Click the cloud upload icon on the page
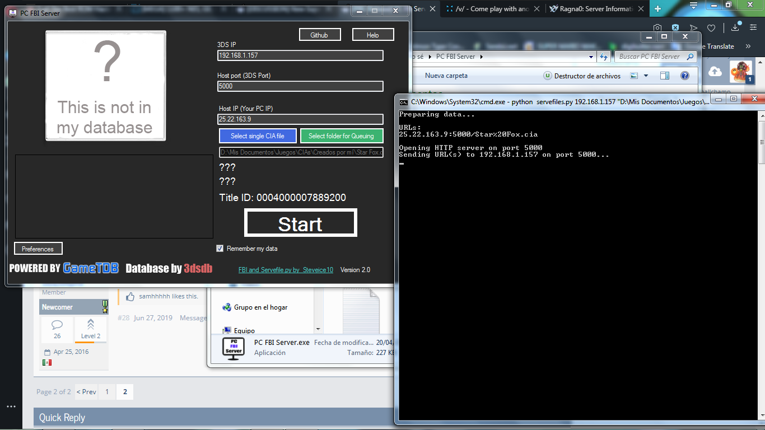 715,71
